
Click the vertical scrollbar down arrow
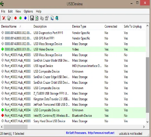point(147,122)
